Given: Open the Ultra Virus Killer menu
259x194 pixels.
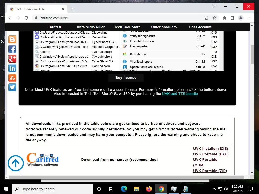Looking at the screenshot, I should tap(91, 27).
